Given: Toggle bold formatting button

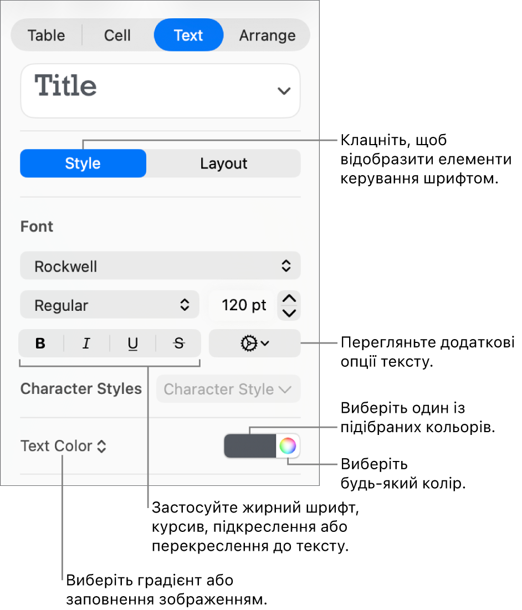Looking at the screenshot, I should coord(41,344).
